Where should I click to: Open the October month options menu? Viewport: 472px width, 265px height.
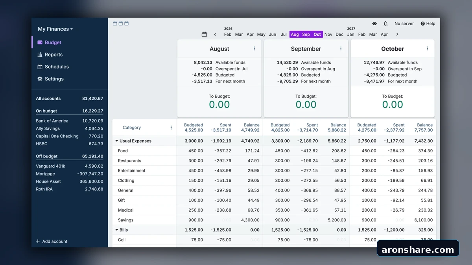[x=428, y=49]
